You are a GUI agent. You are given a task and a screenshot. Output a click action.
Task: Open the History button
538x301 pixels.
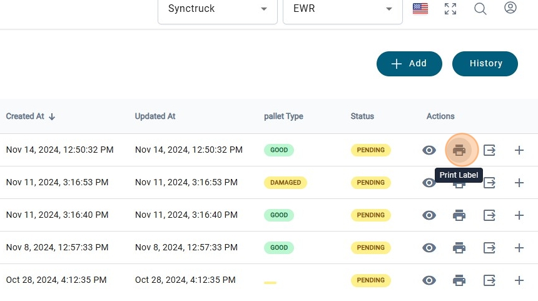pos(485,63)
